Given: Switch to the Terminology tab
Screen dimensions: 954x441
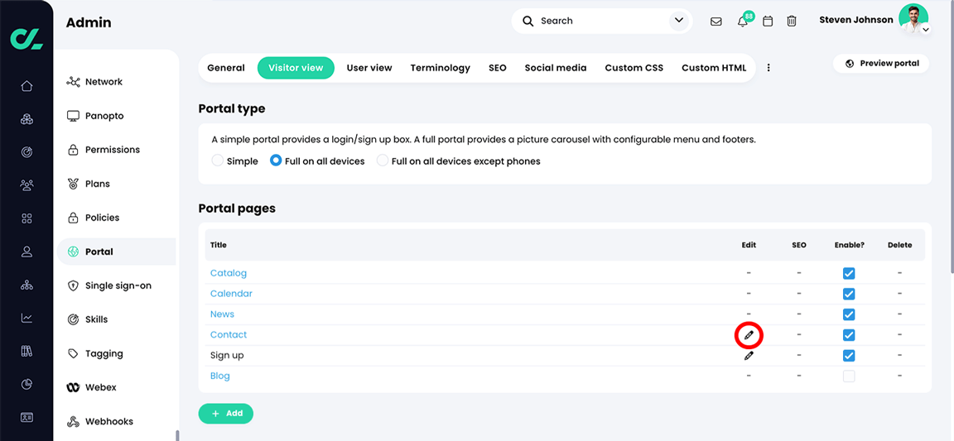Looking at the screenshot, I should click(x=440, y=68).
